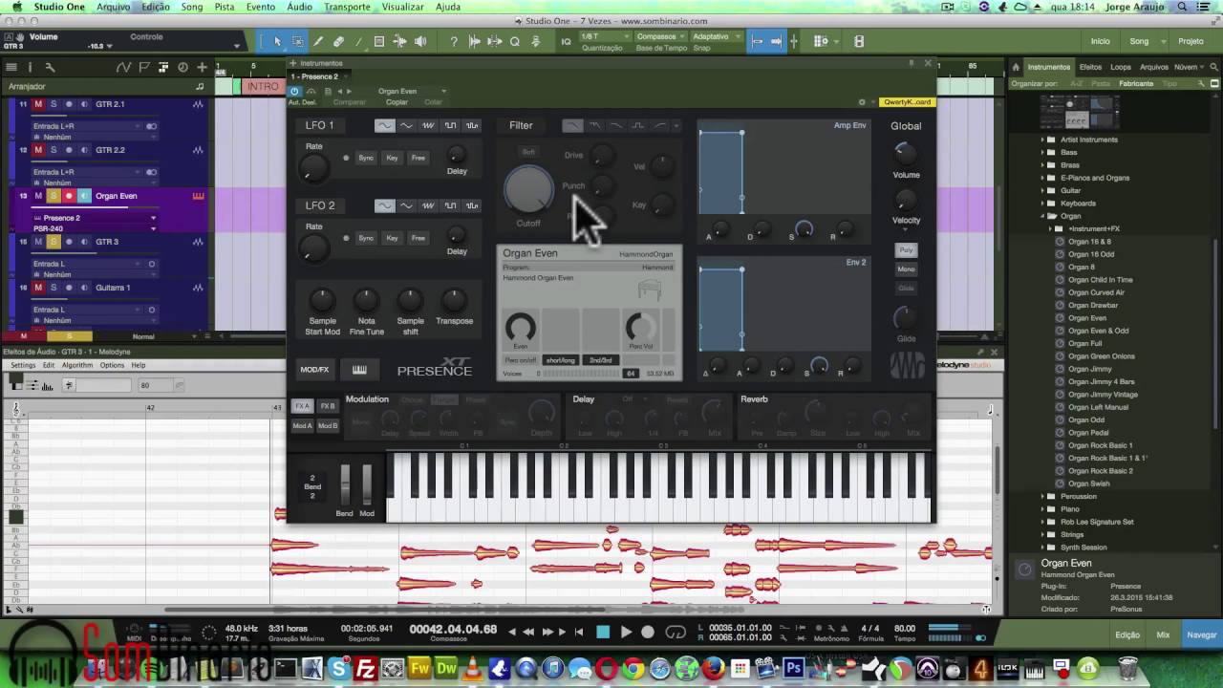Open tempo track clock icon
Image resolution: width=1223 pixels, height=688 pixels.
(x=182, y=67)
